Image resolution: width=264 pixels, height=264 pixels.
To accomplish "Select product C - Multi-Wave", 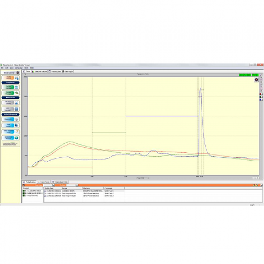I will click(30, 196).
